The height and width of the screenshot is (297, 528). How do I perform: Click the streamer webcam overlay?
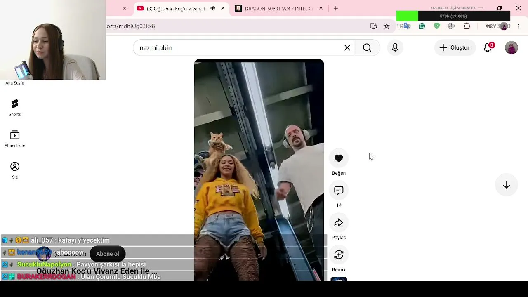pyautogui.click(x=53, y=40)
